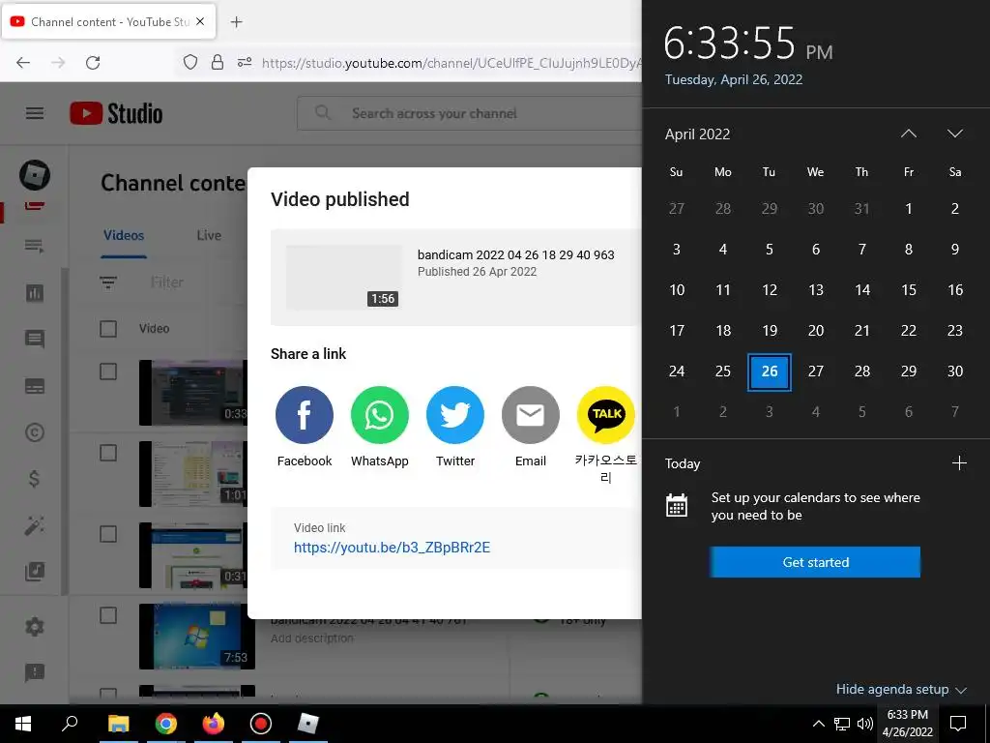Screen dimensions: 990x743
Task: Toggle the select-all Video header checkbox
Action: coord(108,329)
